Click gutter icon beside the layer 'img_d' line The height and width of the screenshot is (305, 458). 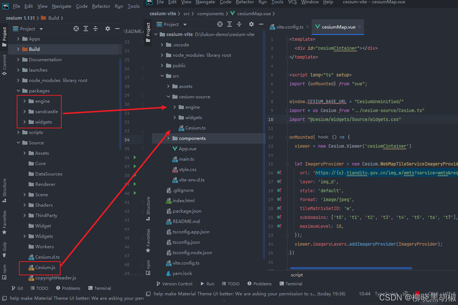(x=279, y=182)
